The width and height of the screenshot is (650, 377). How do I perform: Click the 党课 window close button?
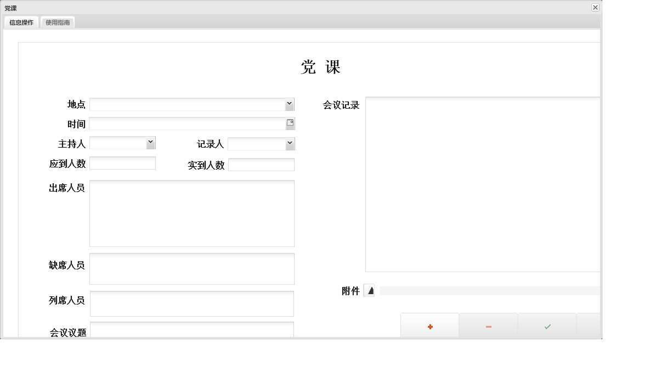(595, 8)
